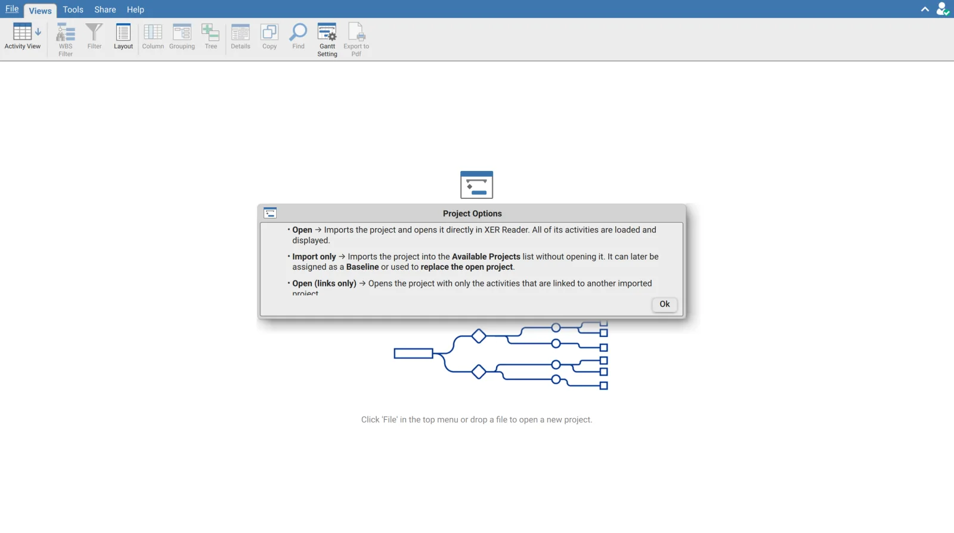Click the 'Open (links only)' bold text

tap(324, 283)
